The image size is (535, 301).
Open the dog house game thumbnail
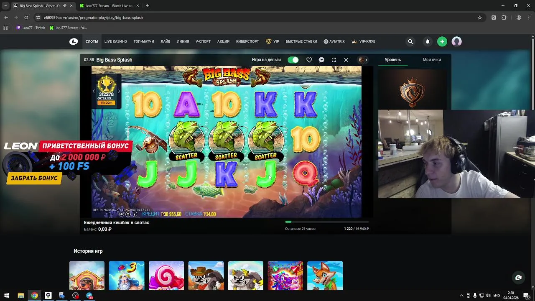(x=87, y=275)
